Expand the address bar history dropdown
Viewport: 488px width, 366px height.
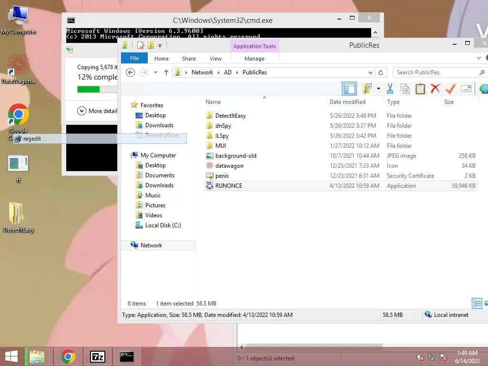tap(370, 72)
